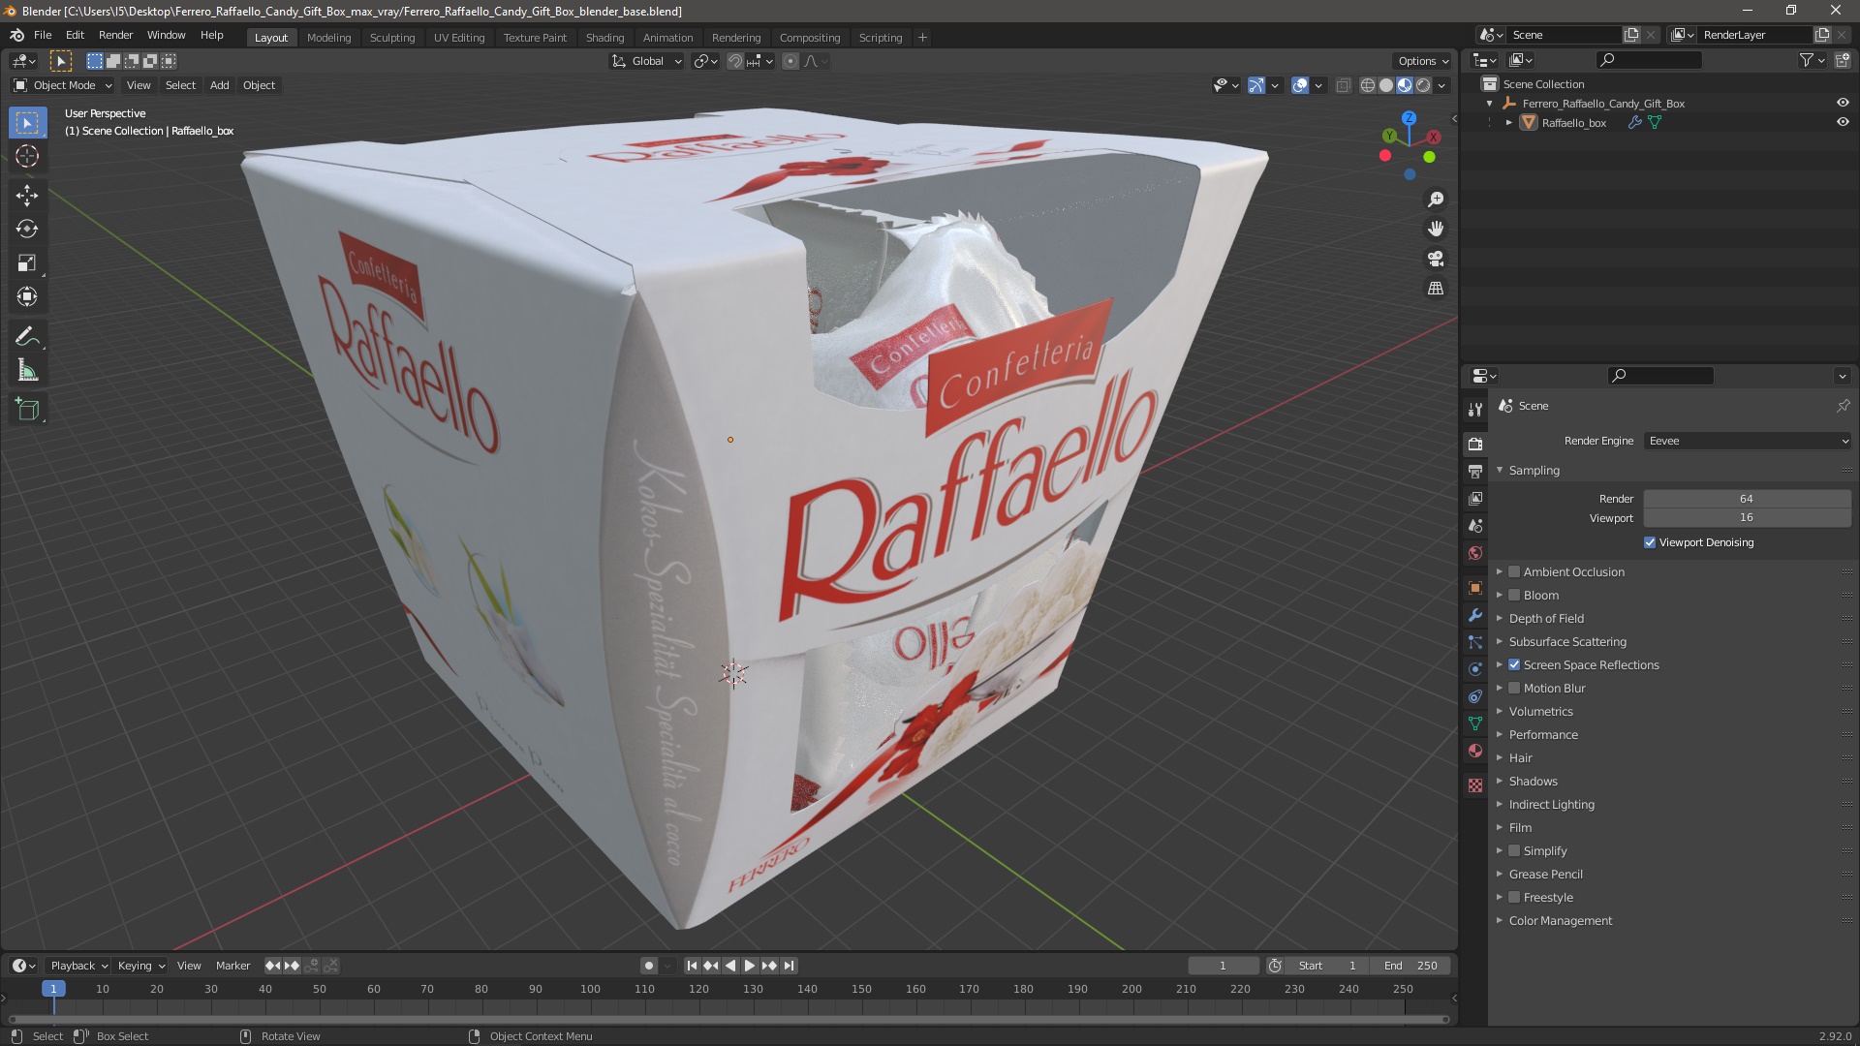Disable Screen Space Reflections checkbox
Viewport: 1860px width, 1046px height.
coord(1514,664)
